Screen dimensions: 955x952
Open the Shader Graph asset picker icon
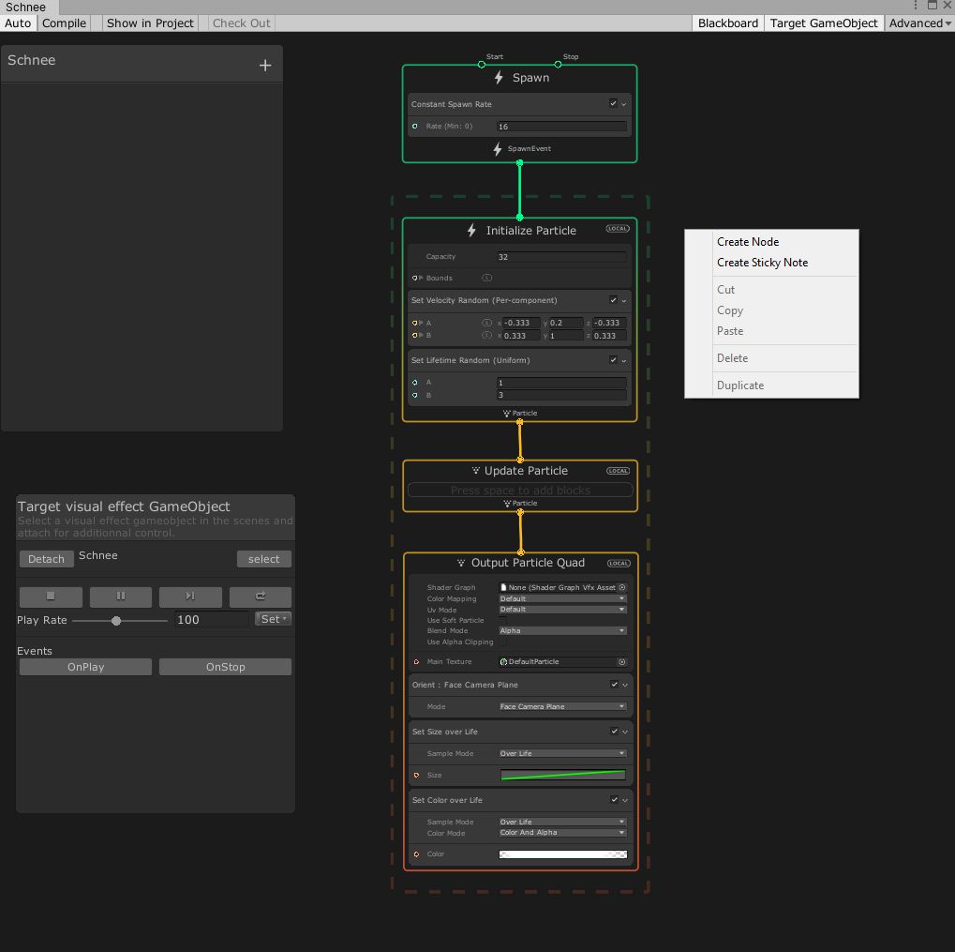click(619, 587)
